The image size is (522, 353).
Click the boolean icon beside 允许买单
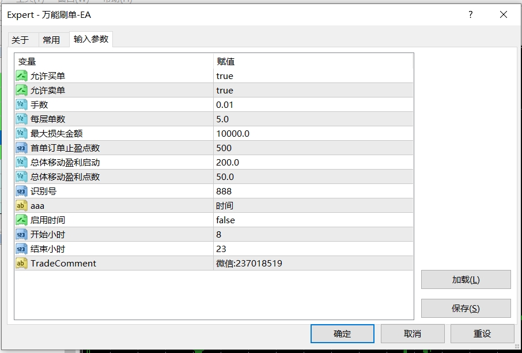pyautogui.click(x=21, y=76)
